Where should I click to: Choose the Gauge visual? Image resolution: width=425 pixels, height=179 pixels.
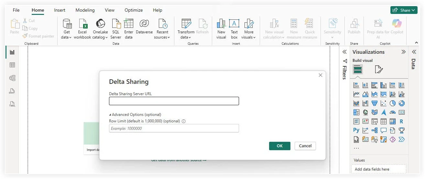[x=393, y=113]
